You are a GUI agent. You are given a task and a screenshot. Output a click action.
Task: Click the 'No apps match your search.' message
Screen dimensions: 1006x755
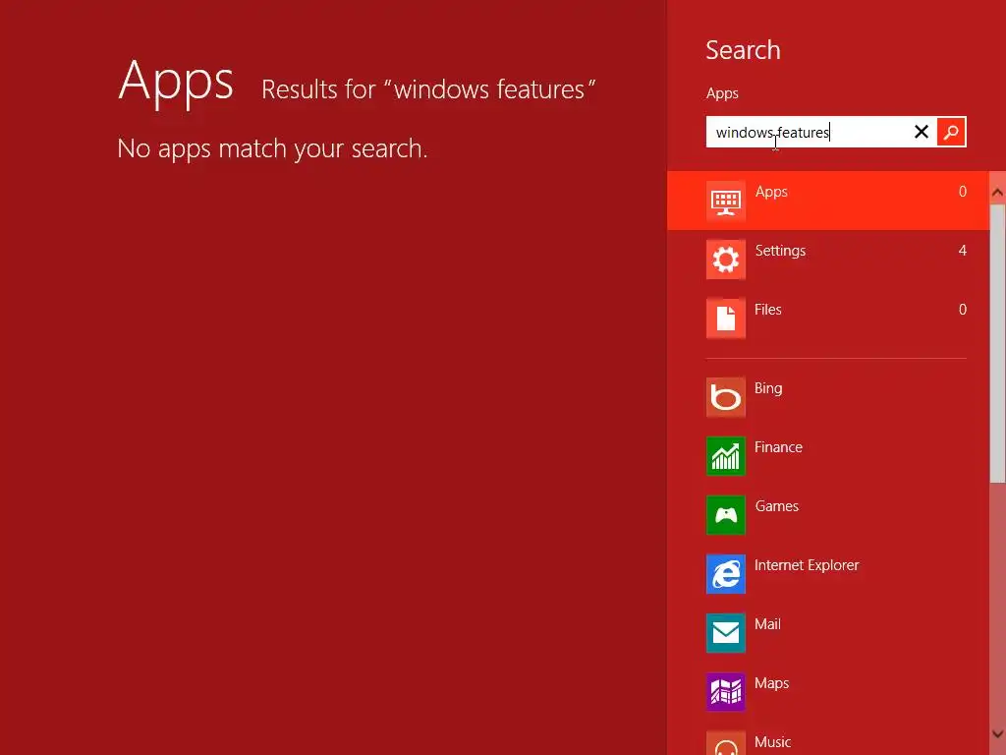point(272,149)
